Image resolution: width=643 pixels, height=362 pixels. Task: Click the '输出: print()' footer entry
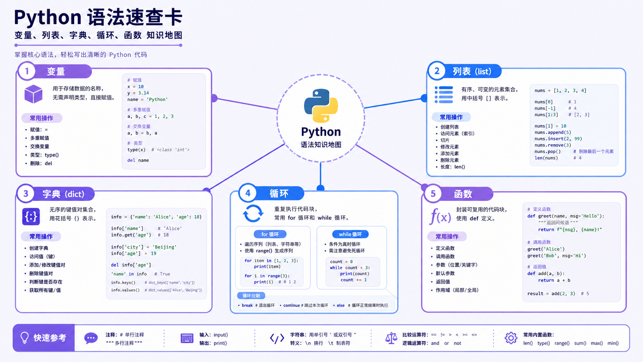click(213, 343)
